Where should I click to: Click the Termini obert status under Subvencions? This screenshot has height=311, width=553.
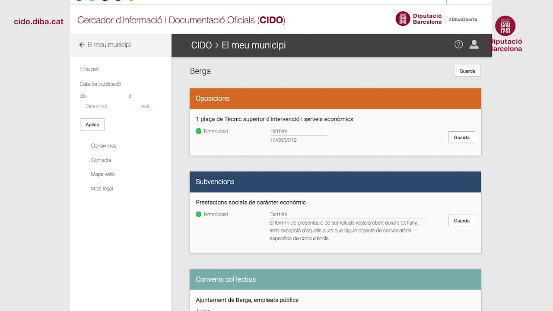(212, 214)
